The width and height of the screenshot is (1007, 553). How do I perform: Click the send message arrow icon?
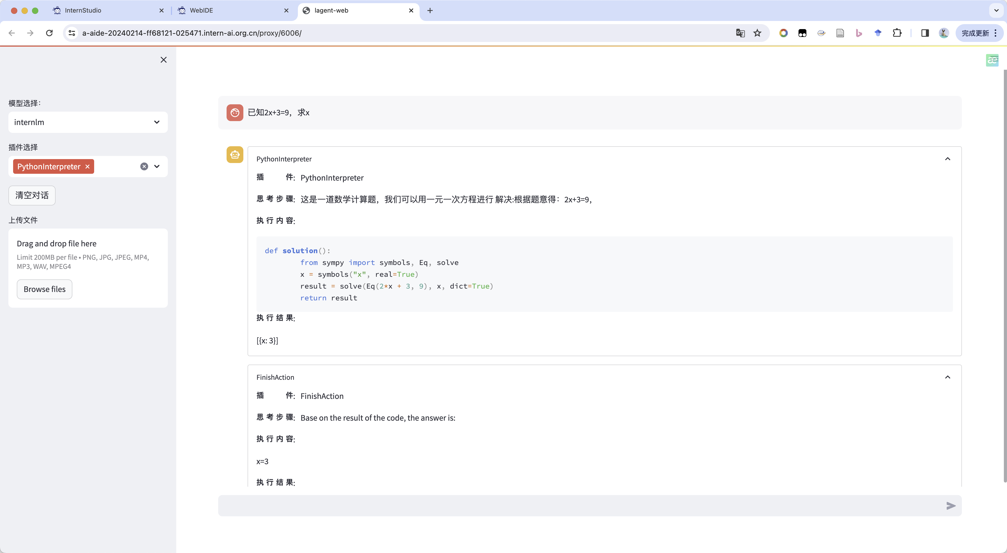click(951, 506)
